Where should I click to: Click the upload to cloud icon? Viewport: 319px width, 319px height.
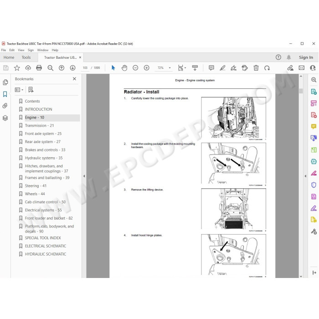(28, 68)
